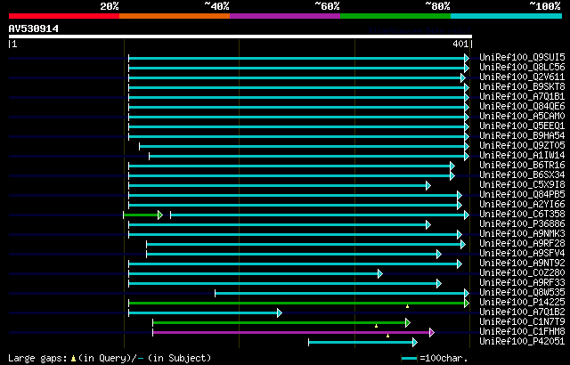View the UniRef100_C1FHM8 entry
570x365 pixels.
[522, 332]
